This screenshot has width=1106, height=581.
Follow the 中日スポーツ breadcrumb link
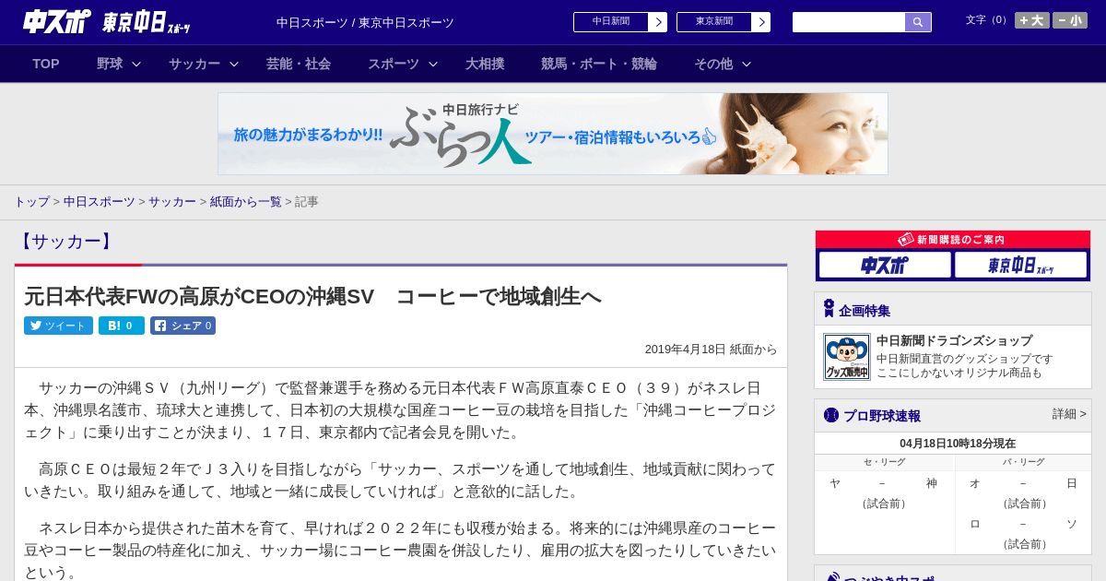point(100,201)
